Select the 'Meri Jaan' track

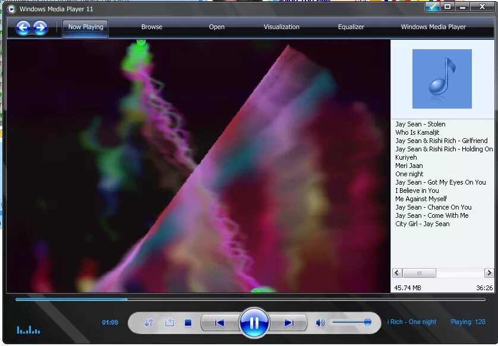(409, 166)
